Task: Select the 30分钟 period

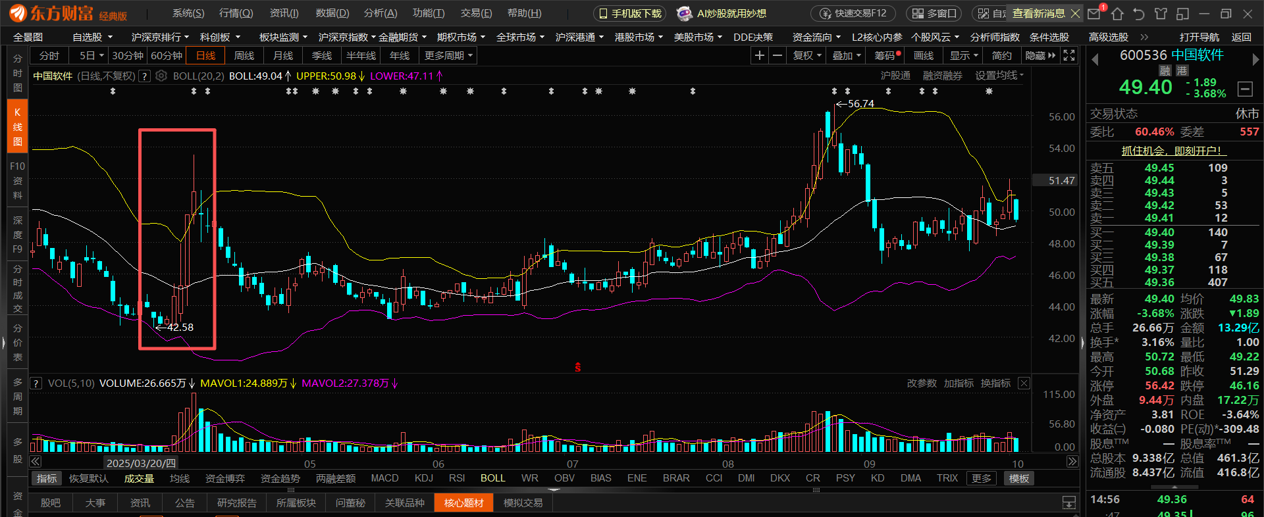Action: coord(128,56)
